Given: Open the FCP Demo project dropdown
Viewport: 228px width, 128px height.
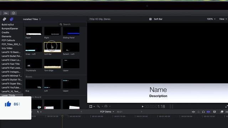Looking at the screenshot, I should pyautogui.click(x=107, y=112).
